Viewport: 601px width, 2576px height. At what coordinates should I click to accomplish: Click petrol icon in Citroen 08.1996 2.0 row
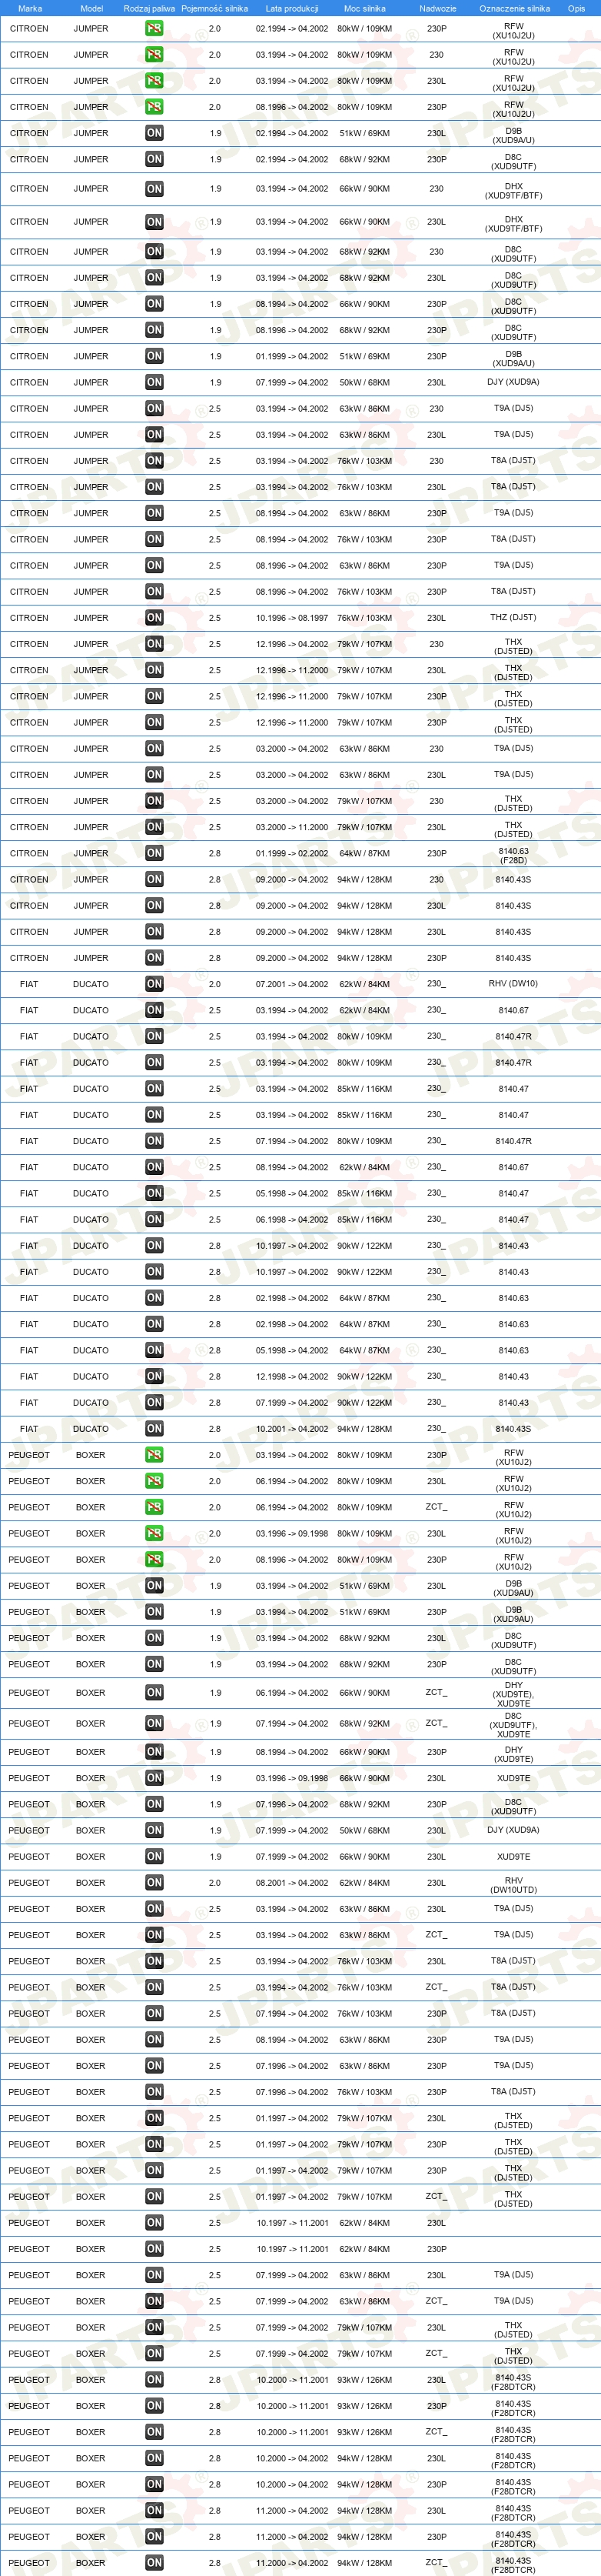(154, 107)
